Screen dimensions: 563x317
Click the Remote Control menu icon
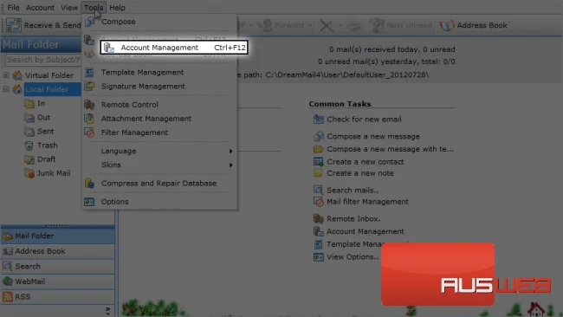coord(89,105)
